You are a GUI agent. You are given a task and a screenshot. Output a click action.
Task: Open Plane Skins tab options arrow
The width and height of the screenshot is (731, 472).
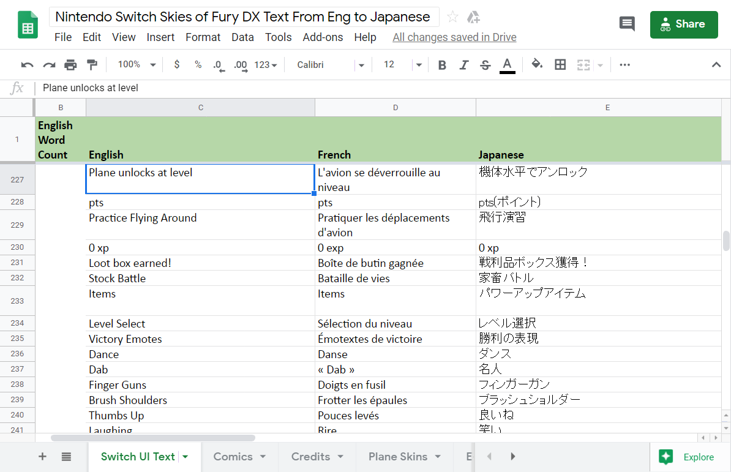coord(438,457)
